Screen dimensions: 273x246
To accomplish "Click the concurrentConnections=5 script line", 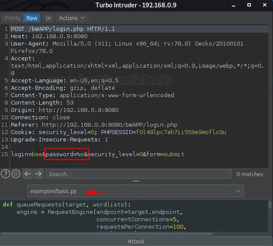I will pyautogui.click(x=138, y=220).
